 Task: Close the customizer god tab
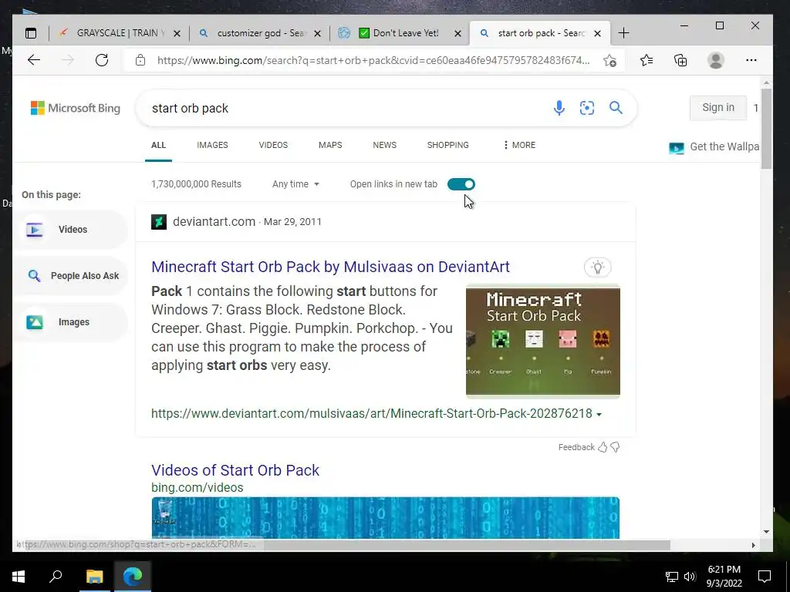click(317, 34)
